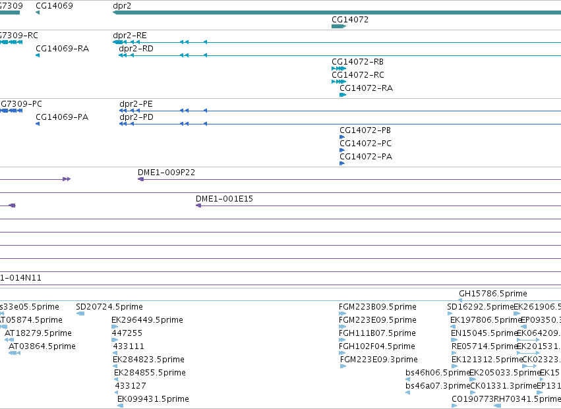Select the GH15786.5prime EST label
Viewport: 561px width, 409px height.
click(x=493, y=294)
